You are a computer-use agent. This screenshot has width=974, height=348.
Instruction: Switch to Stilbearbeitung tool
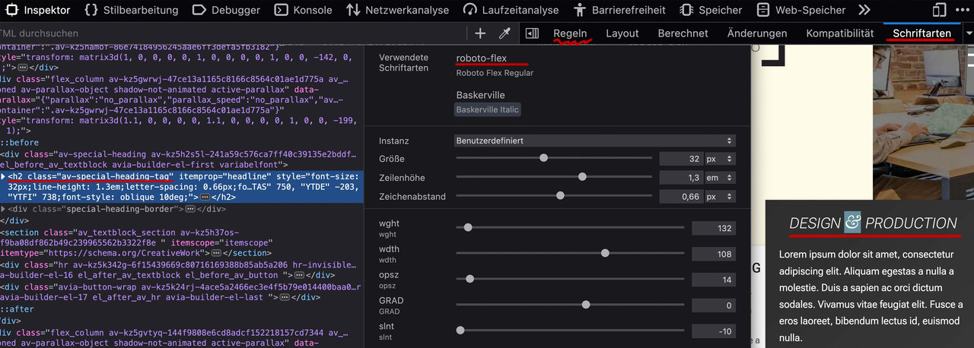(130, 10)
